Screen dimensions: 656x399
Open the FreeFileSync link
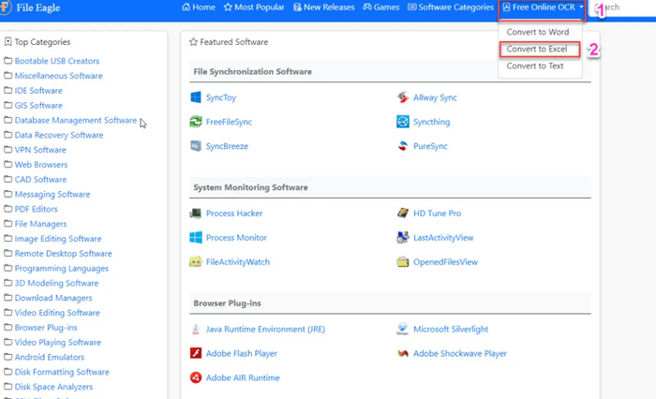[229, 122]
